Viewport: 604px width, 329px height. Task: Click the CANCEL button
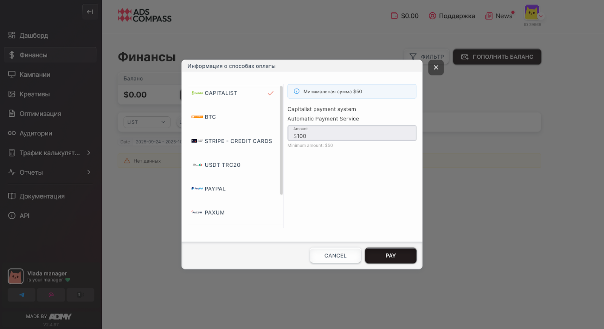pyautogui.click(x=335, y=256)
